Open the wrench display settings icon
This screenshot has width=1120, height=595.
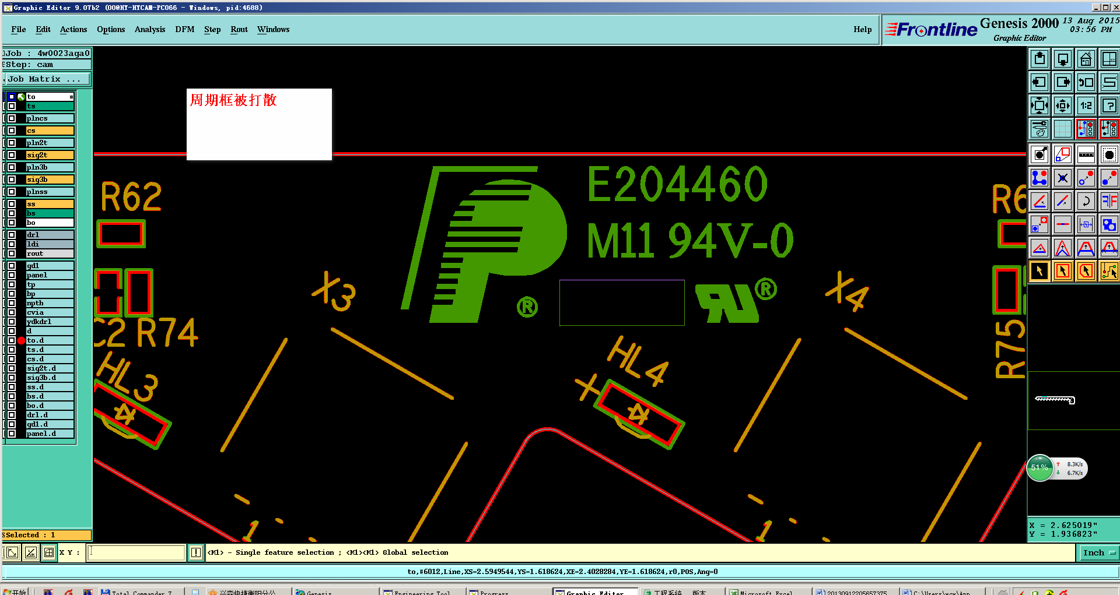1039,129
